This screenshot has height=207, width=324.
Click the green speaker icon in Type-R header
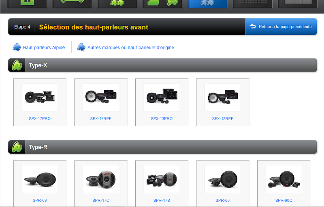click(x=17, y=147)
